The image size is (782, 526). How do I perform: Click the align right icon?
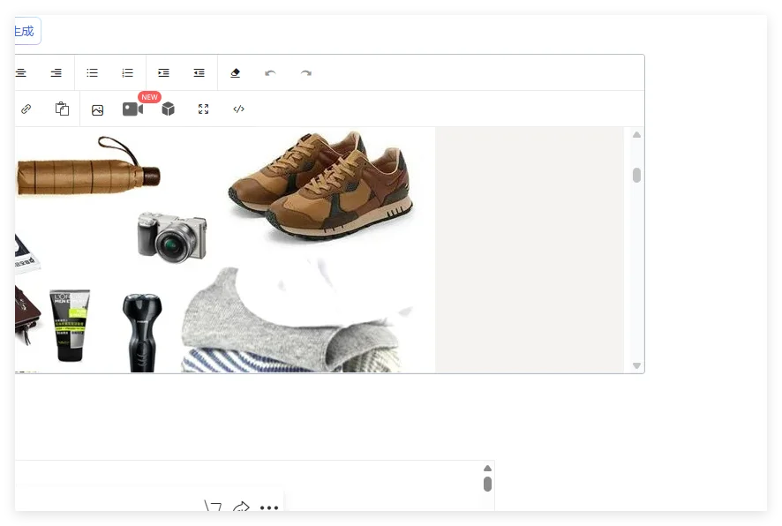tap(56, 72)
